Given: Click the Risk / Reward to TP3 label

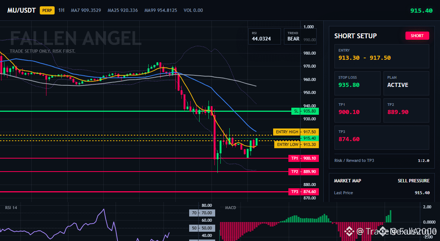Looking at the screenshot, I should [x=354, y=160].
